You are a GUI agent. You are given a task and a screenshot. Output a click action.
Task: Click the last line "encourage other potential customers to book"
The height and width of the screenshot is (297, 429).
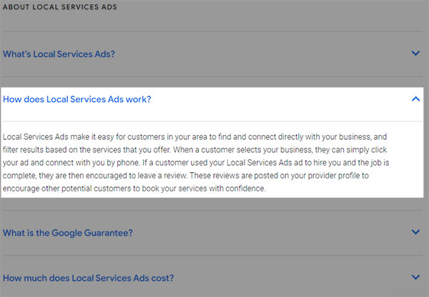(x=134, y=188)
